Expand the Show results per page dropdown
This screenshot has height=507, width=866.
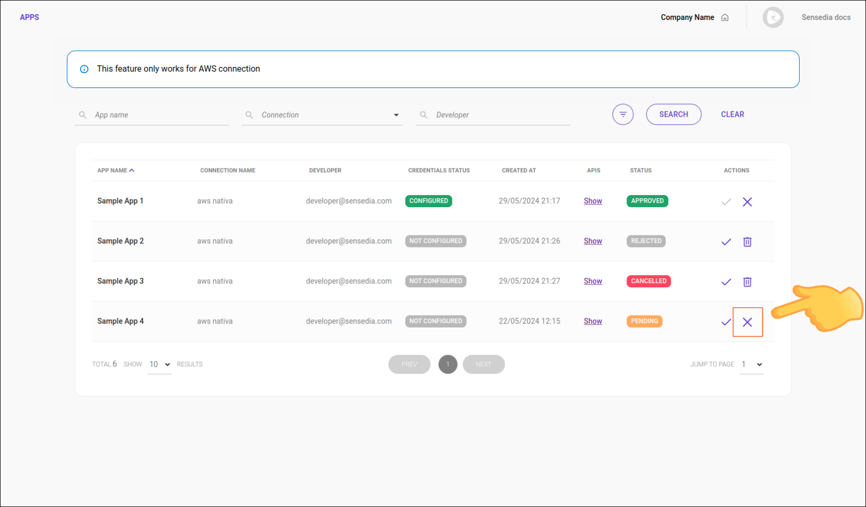159,365
